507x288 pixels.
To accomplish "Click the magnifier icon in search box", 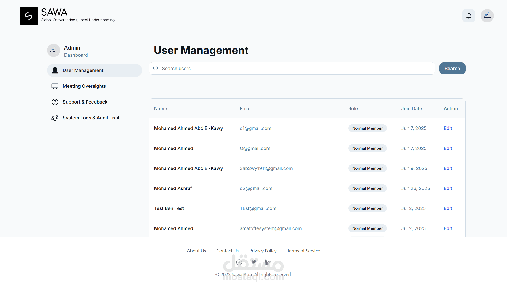I will (x=156, y=69).
